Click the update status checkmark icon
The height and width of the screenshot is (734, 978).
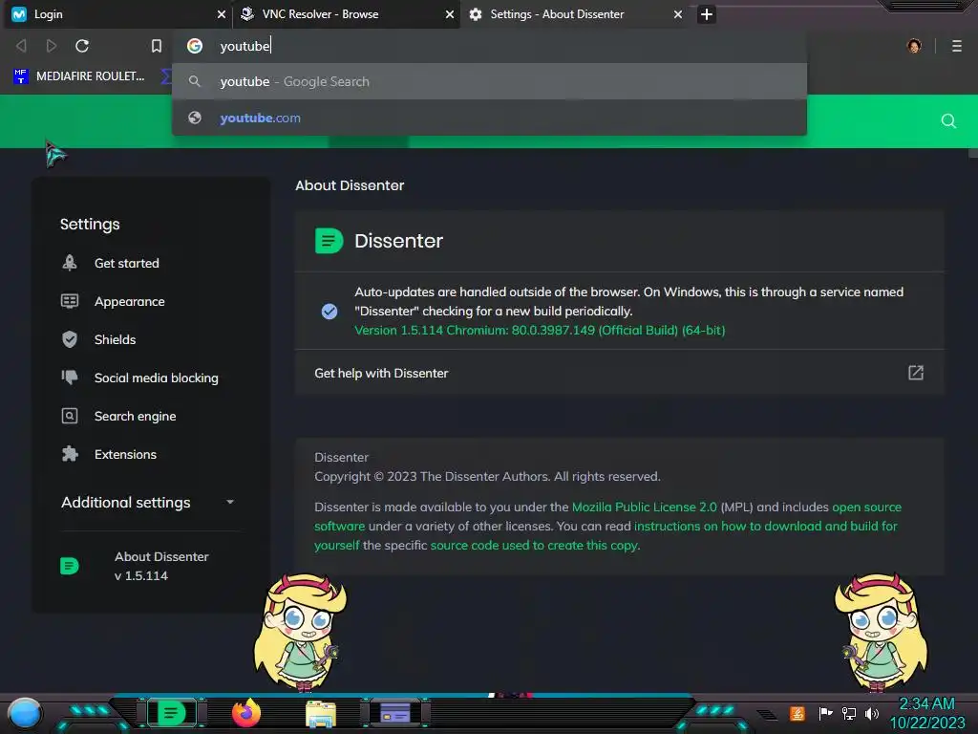[x=330, y=311]
